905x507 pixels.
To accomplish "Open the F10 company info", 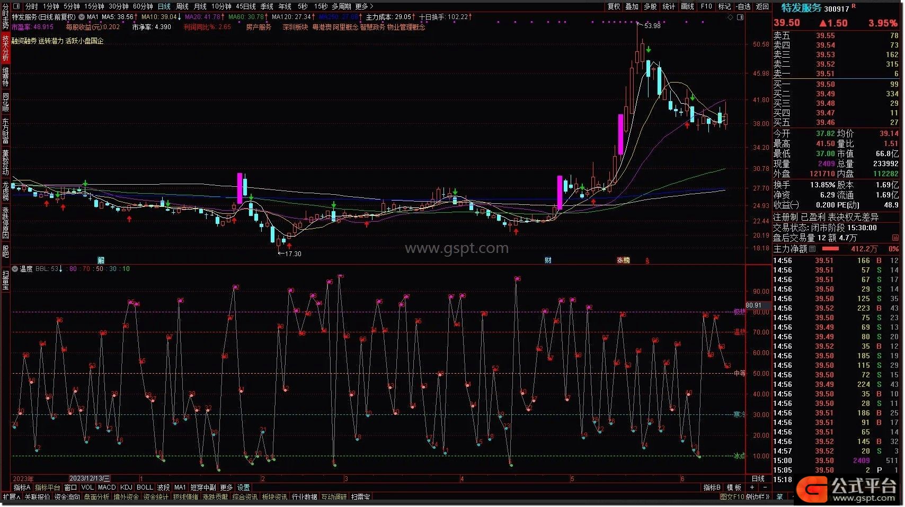I will [x=706, y=6].
